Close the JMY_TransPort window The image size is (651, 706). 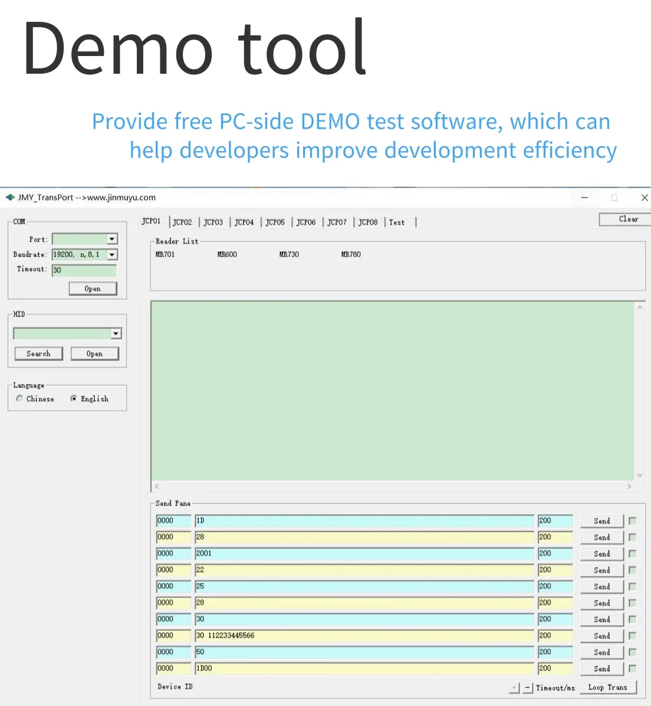point(645,197)
